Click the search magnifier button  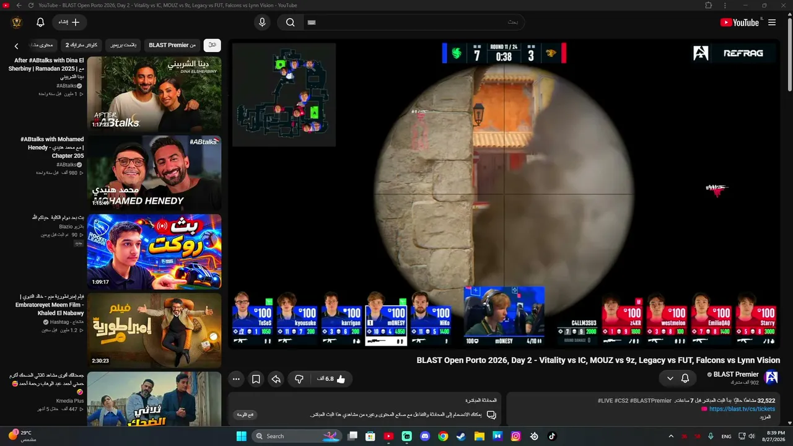[x=290, y=22]
